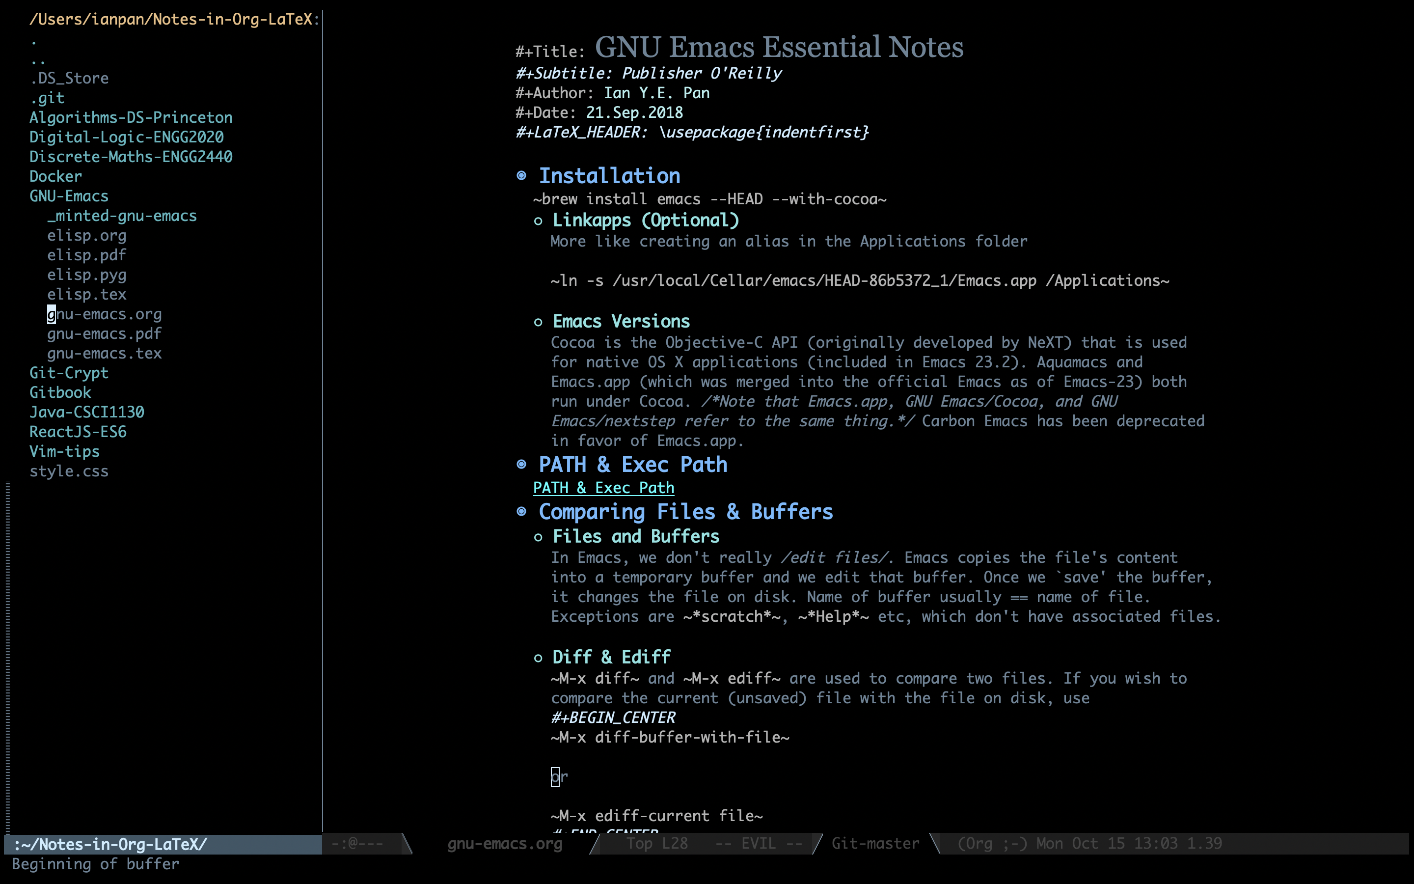Click the PATH & Exec Path heading bullet
The height and width of the screenshot is (884, 1414).
click(521, 464)
